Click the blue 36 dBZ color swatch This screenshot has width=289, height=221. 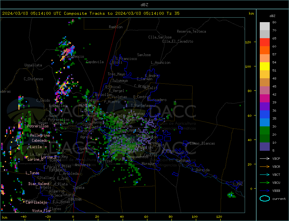click(265, 115)
